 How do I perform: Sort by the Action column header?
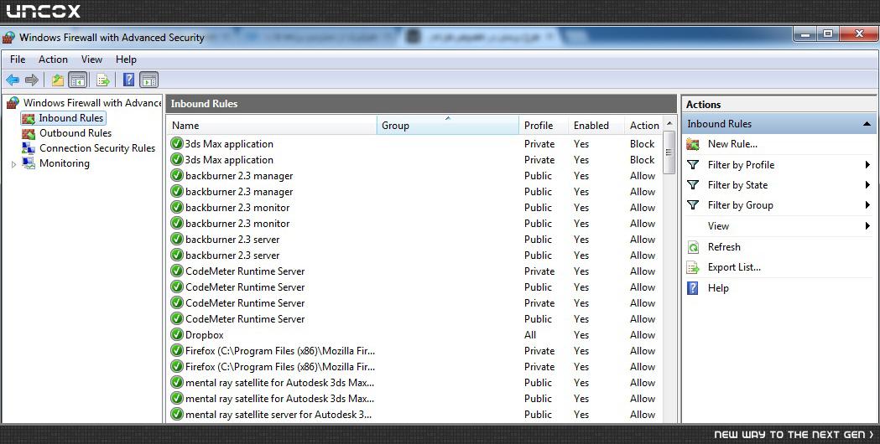[643, 126]
